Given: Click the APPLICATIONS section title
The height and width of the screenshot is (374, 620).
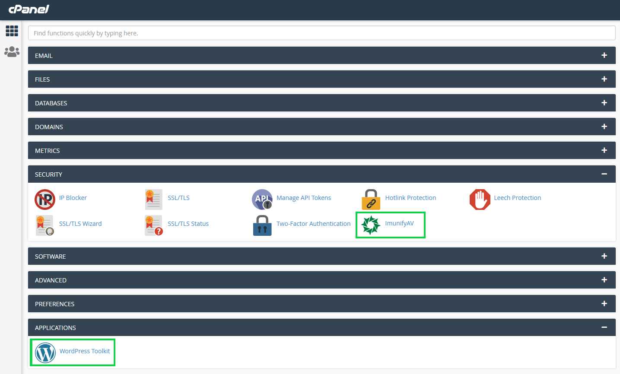Looking at the screenshot, I should coord(55,328).
